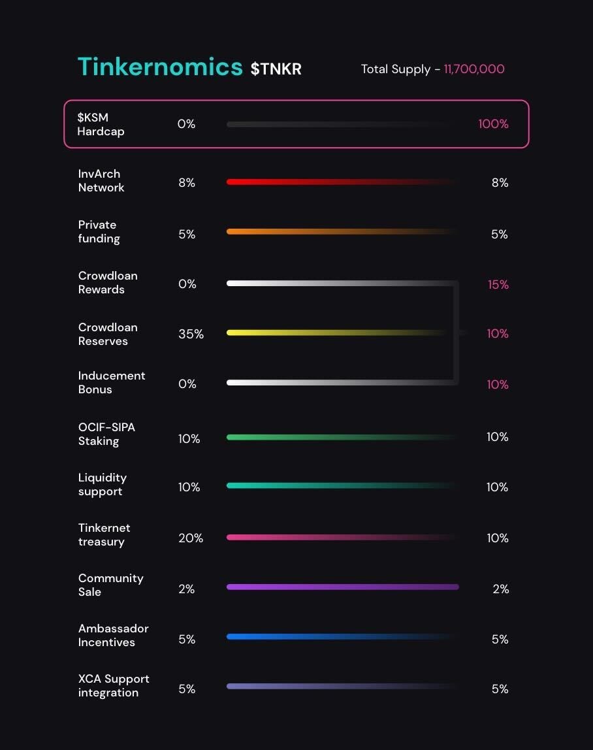Click the blue Ambassador Incentives bar
Viewport: 593px width, 750px height.
click(342, 636)
